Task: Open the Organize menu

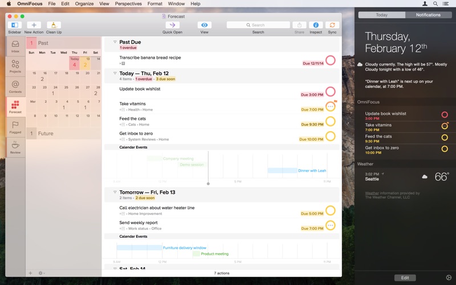Action: tap(84, 3)
